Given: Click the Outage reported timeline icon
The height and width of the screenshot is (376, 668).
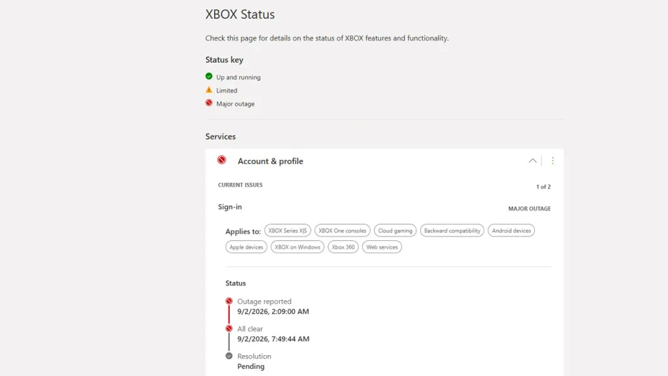Looking at the screenshot, I should (x=229, y=301).
